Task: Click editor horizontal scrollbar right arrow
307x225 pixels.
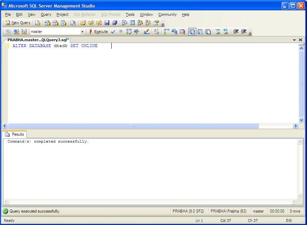Action: pyautogui.click(x=295, y=126)
